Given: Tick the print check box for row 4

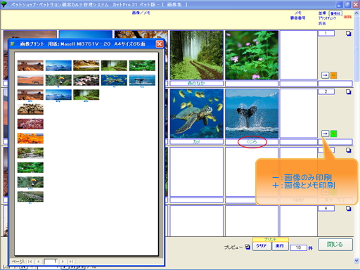Looking at the screenshot, I should pyautogui.click(x=349, y=208).
